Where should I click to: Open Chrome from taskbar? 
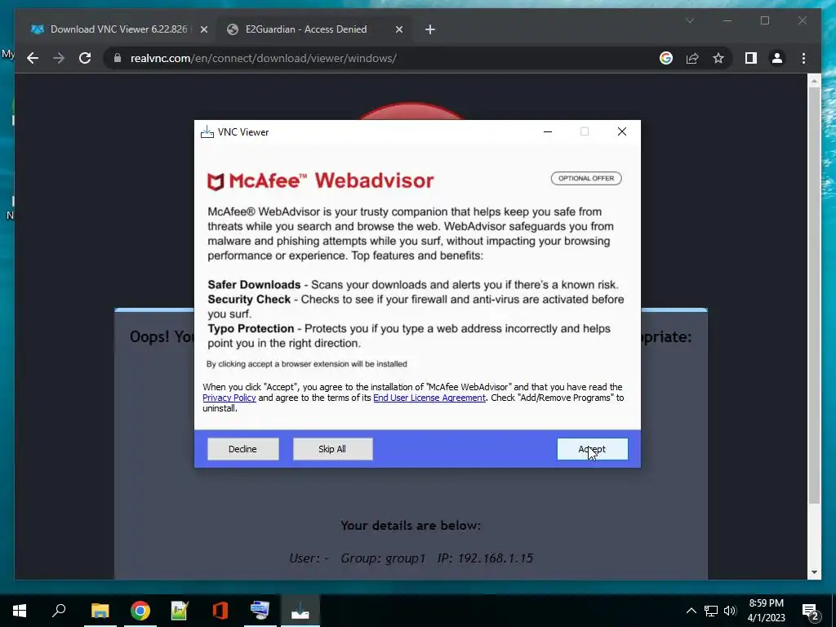point(140,610)
